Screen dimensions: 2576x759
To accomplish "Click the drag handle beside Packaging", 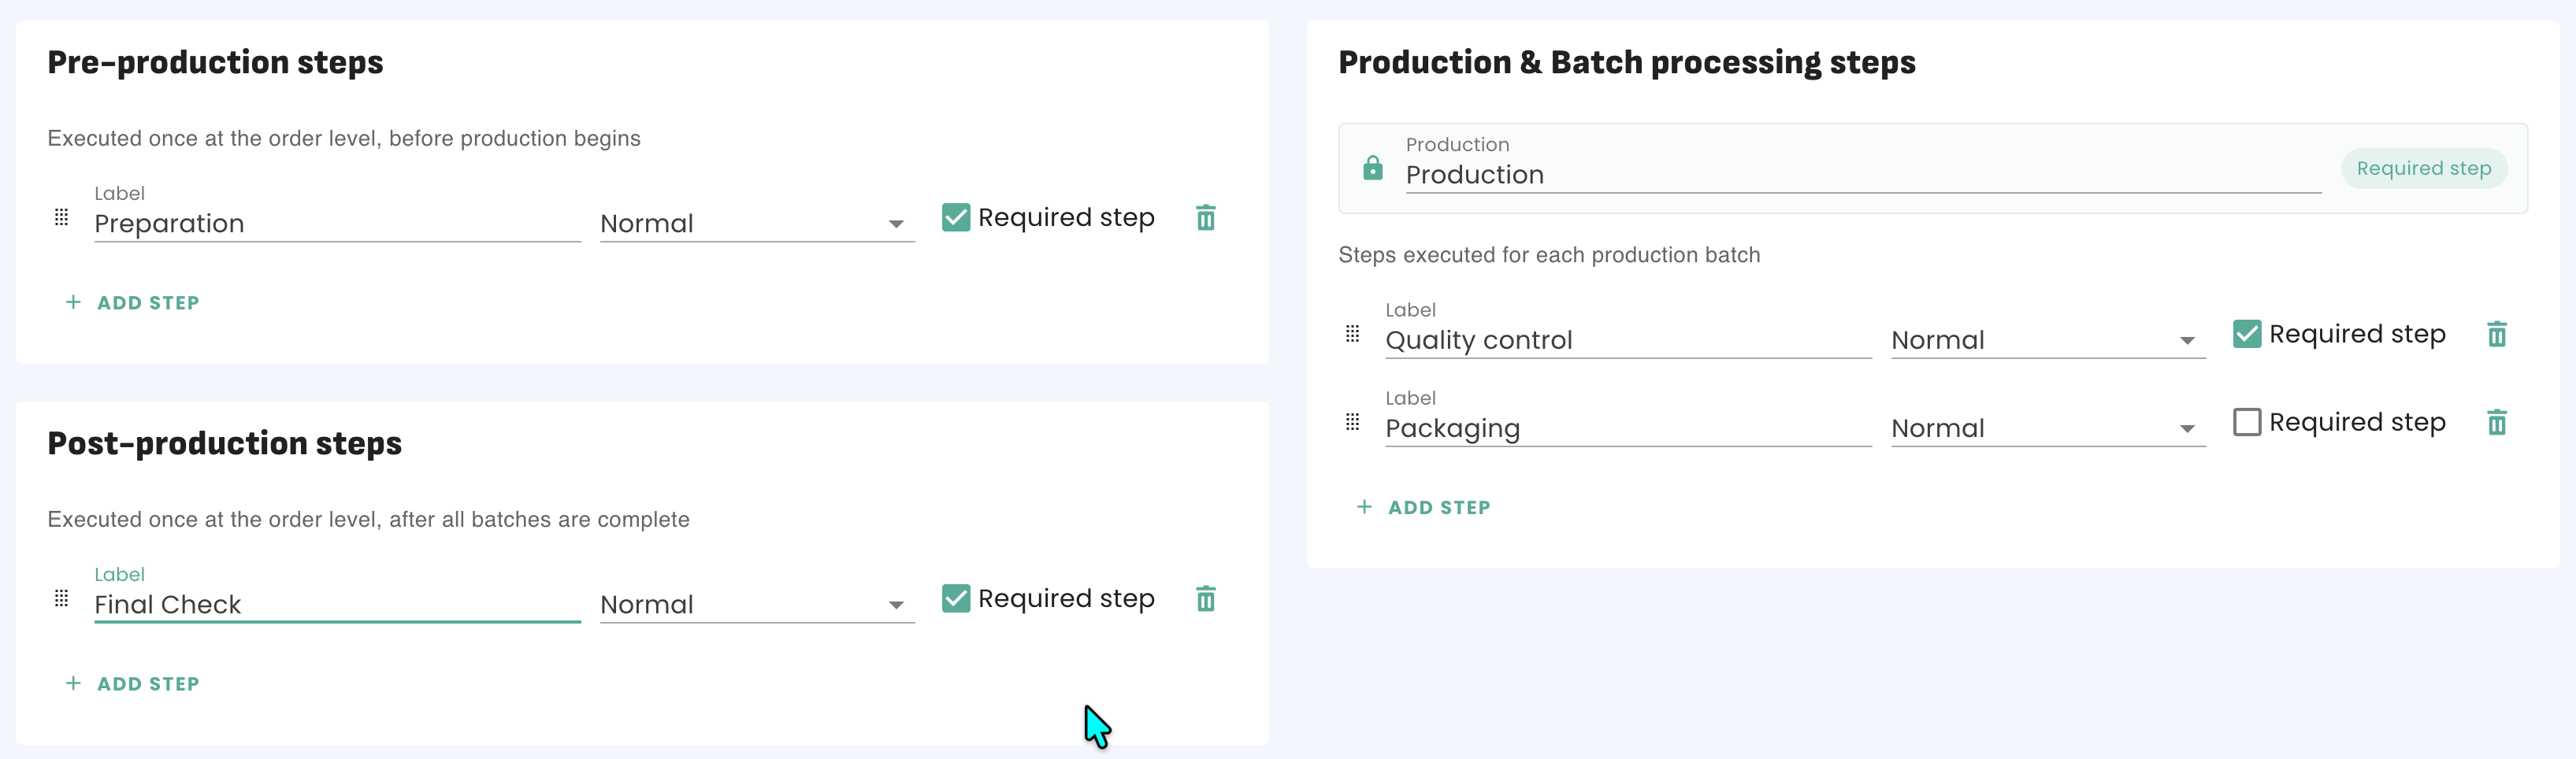I will (1352, 422).
